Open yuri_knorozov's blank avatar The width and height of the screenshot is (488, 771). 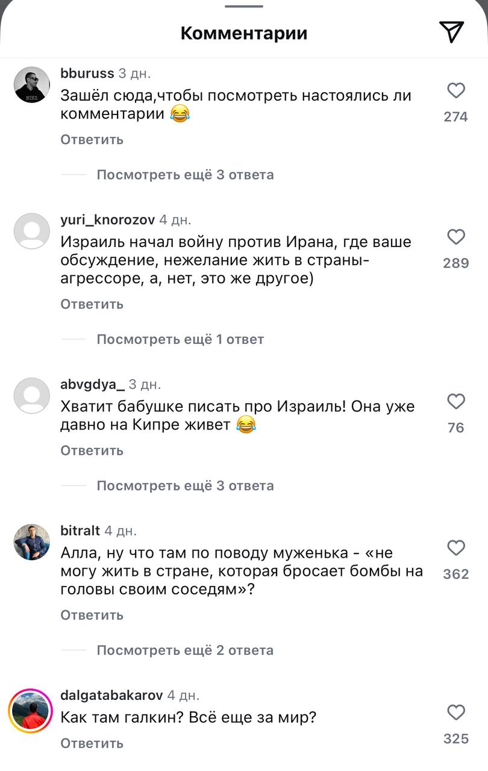point(31,231)
